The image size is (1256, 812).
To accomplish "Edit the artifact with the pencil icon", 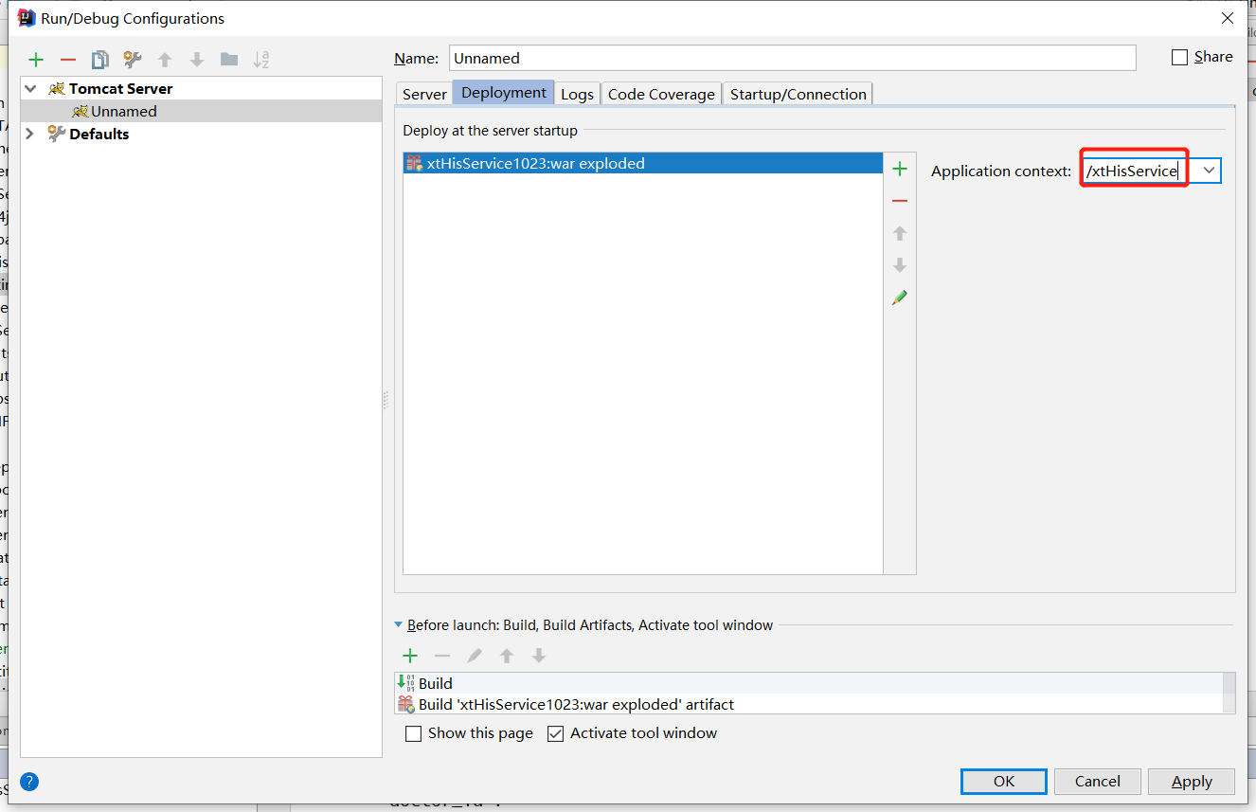I will 900,298.
